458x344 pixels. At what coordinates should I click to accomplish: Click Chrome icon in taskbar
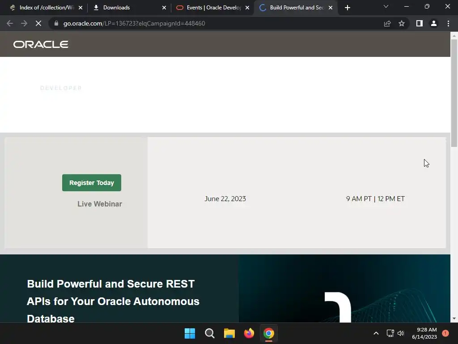pyautogui.click(x=269, y=333)
